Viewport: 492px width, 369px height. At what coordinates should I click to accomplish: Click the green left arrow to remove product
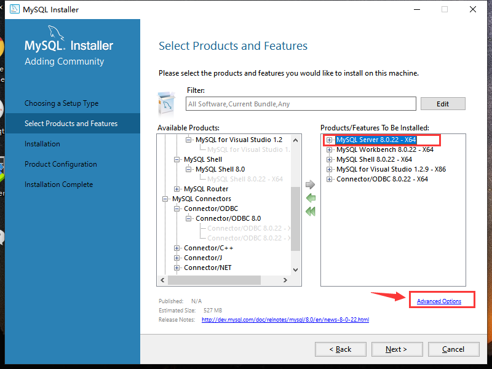tap(311, 198)
